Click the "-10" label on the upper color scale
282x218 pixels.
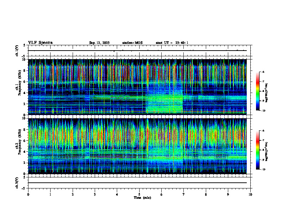pyautogui.click(x=263, y=111)
